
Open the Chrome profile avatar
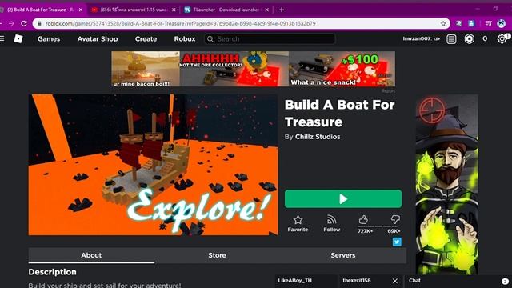[x=502, y=23]
